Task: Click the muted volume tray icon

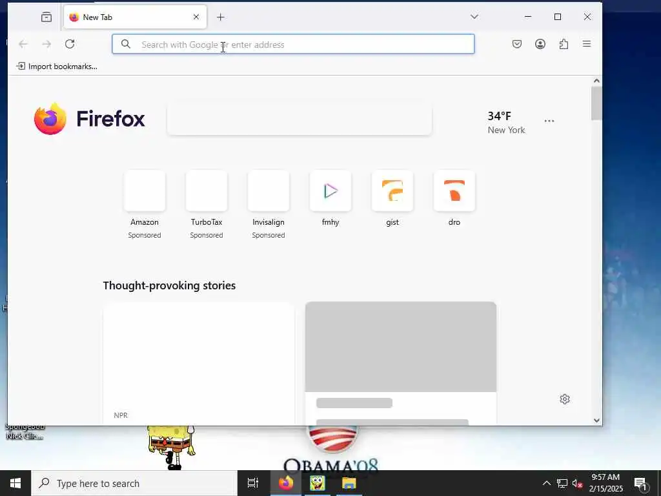Action: click(x=577, y=483)
